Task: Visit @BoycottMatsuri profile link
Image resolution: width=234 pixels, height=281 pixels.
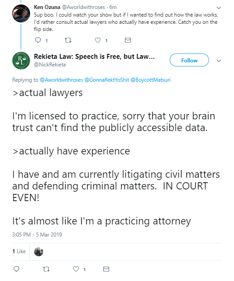Action: coord(150,80)
